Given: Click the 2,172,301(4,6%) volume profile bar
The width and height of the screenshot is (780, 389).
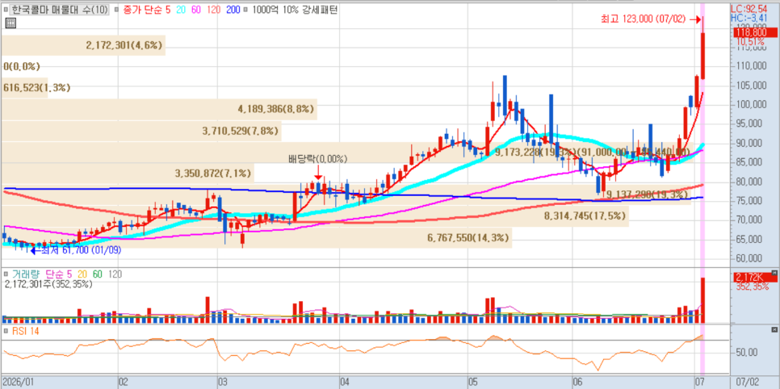Looking at the screenshot, I should [82, 46].
